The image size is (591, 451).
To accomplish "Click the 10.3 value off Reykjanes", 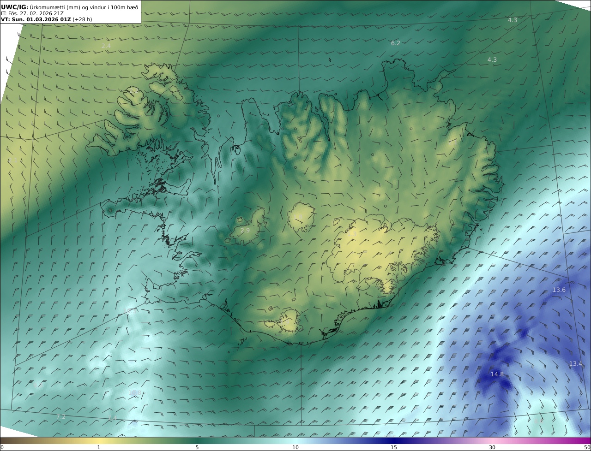I will [x=130, y=311].
